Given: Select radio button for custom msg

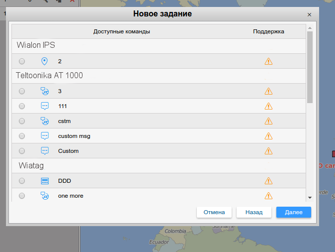Looking at the screenshot, I should (22, 136).
